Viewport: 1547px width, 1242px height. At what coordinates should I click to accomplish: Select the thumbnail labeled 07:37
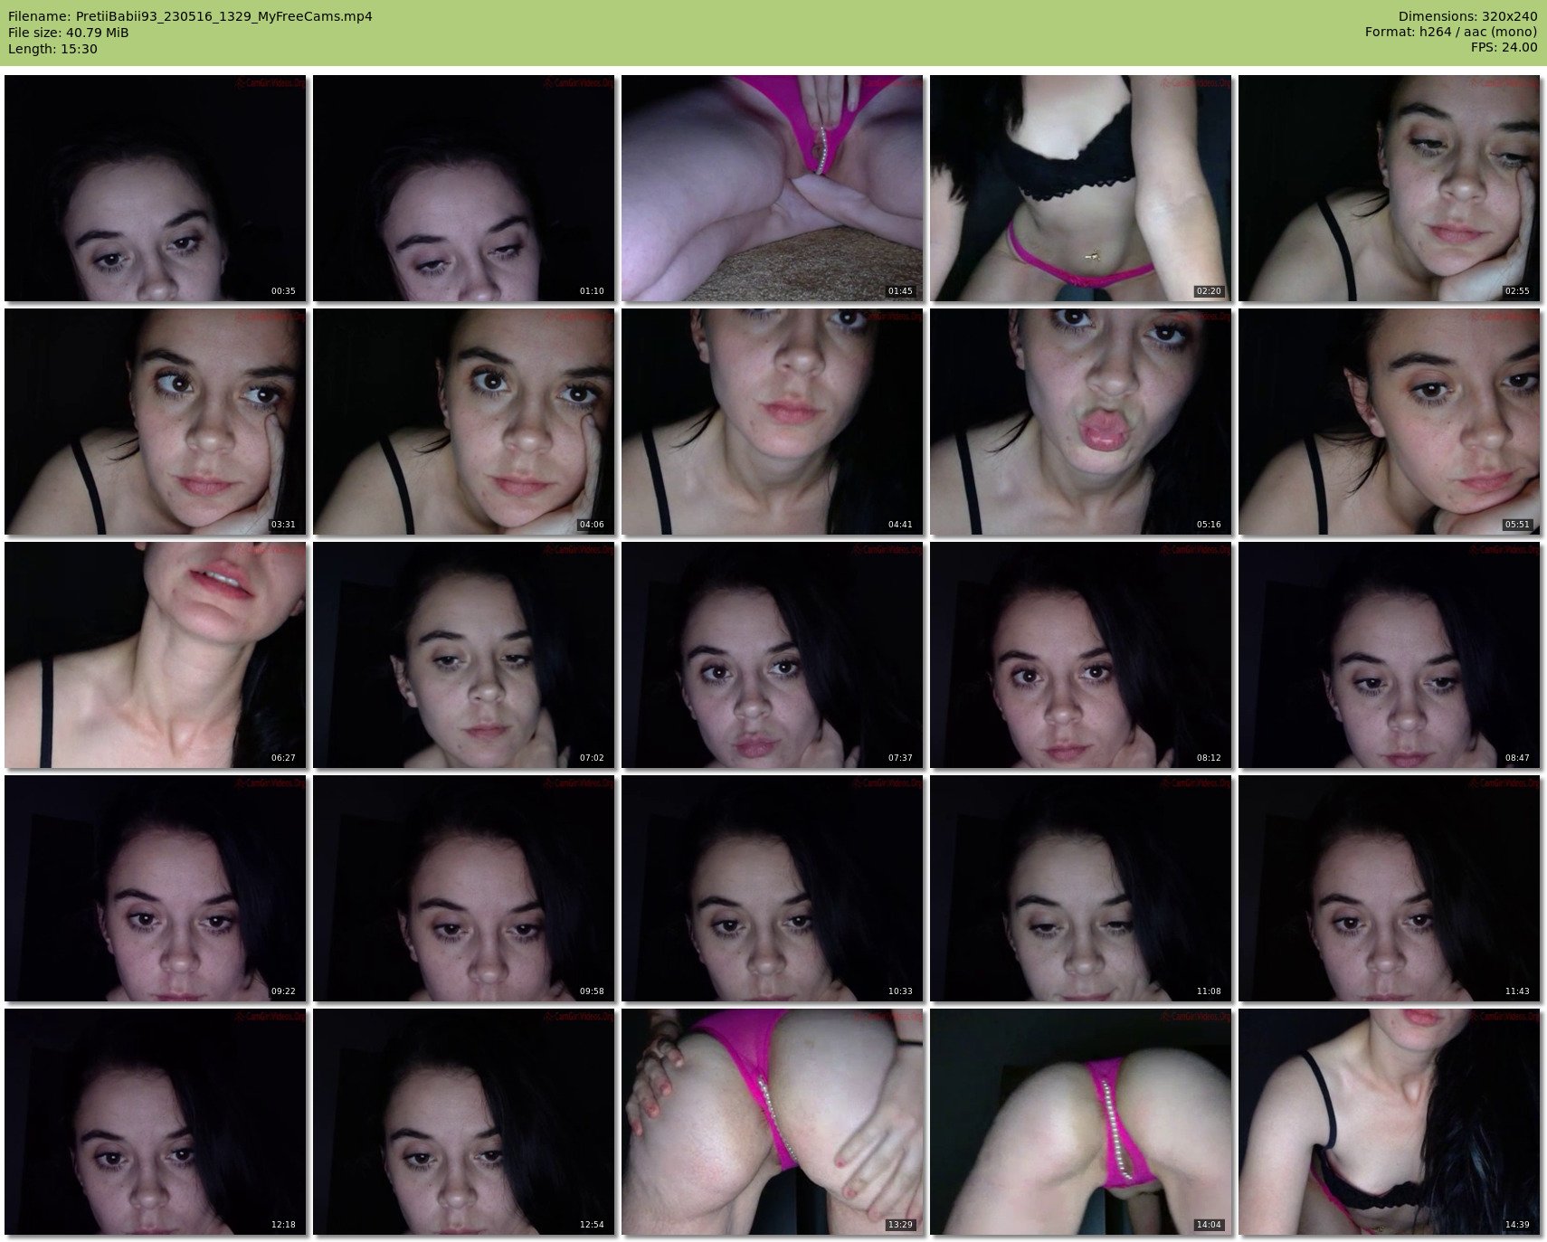(772, 655)
